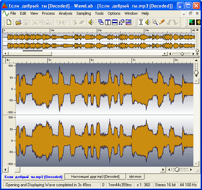Open the Process menu
The width and height of the screenshot is (202, 190).
[48, 13]
